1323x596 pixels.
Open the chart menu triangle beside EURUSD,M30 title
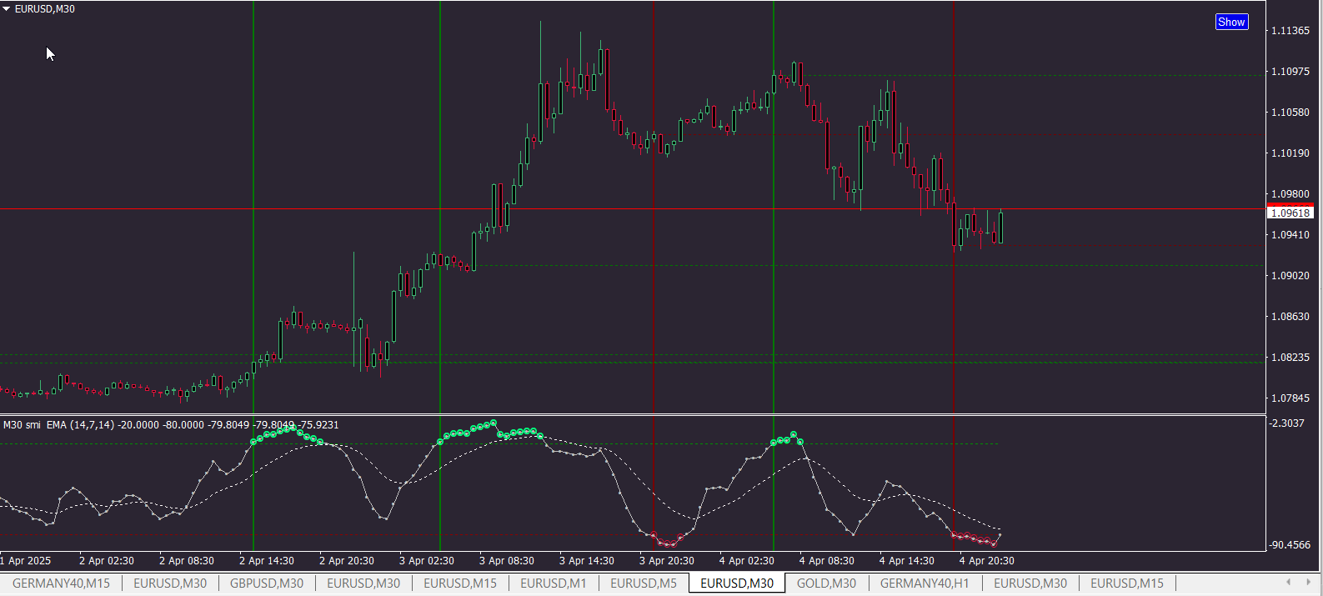(x=7, y=9)
